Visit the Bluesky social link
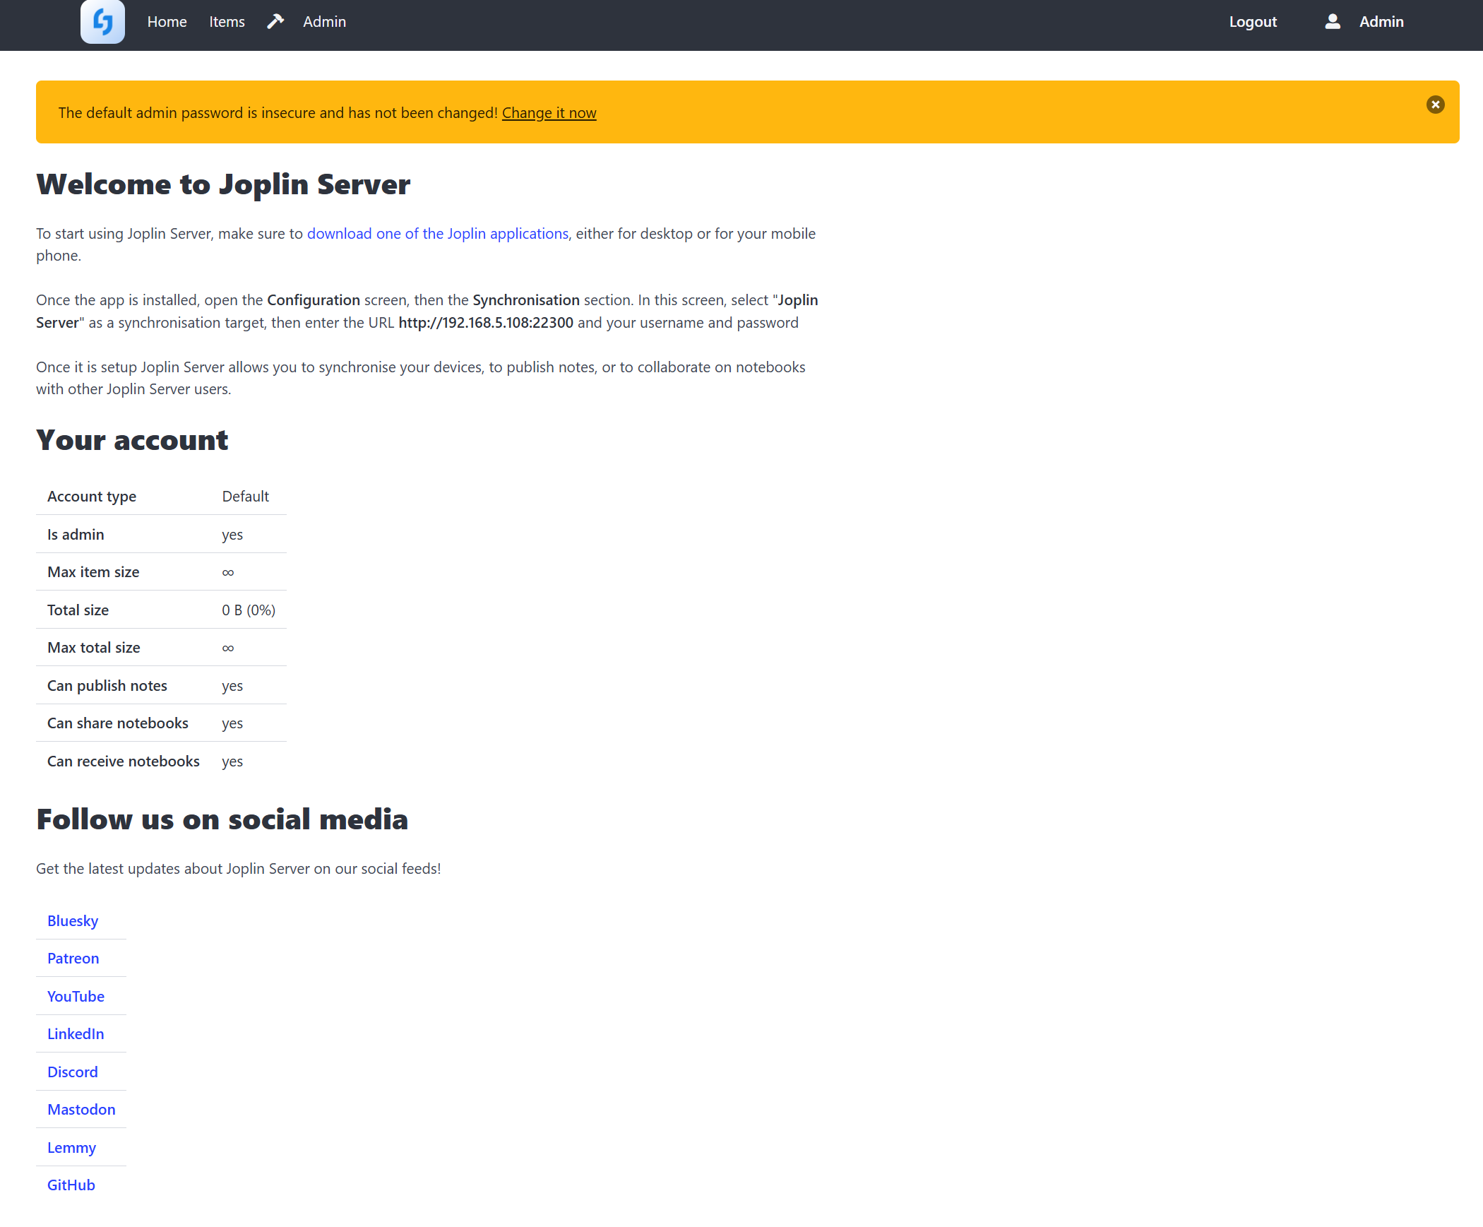 point(73,920)
